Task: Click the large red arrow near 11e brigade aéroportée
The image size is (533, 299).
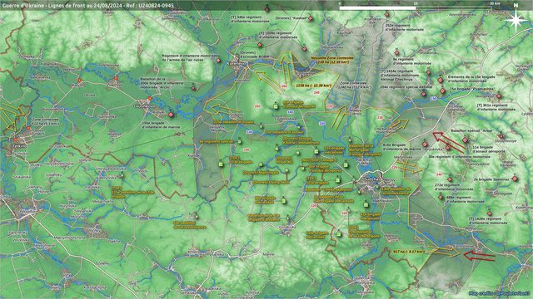Action: coord(449,141)
